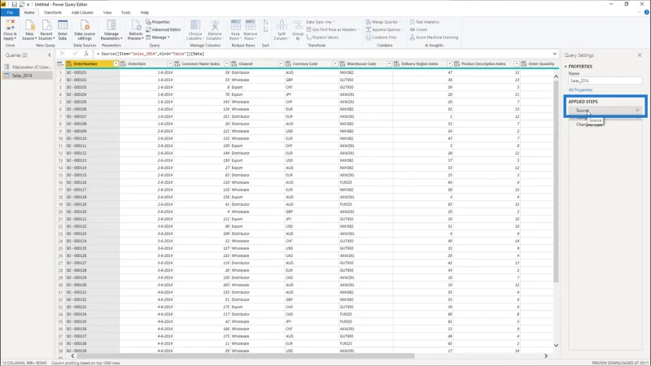The height and width of the screenshot is (366, 651).
Task: Click the fx formula button
Action: pyautogui.click(x=86, y=54)
